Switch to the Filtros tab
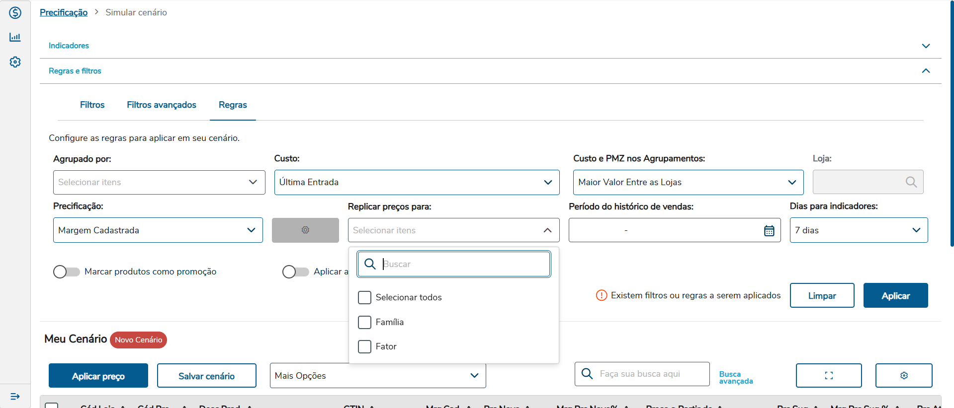 [x=92, y=105]
